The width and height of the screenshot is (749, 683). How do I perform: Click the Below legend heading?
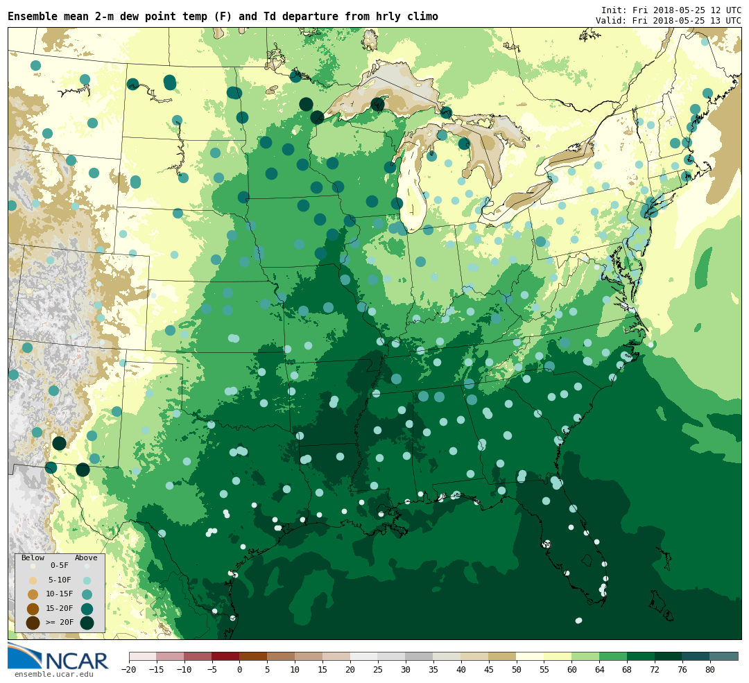pos(33,557)
